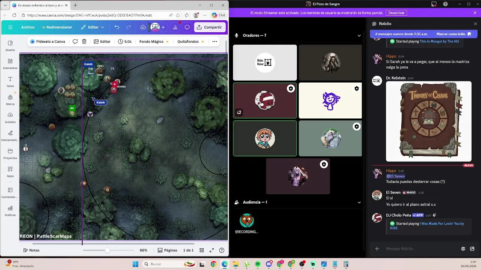481x270 pixels.
Task: Set the 5.0s timing duration
Action: click(x=125, y=42)
